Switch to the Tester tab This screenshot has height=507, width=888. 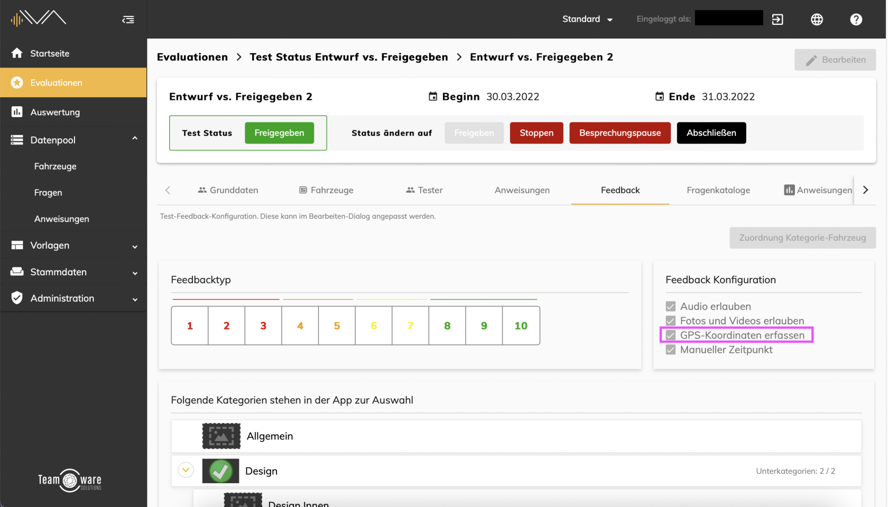click(424, 190)
